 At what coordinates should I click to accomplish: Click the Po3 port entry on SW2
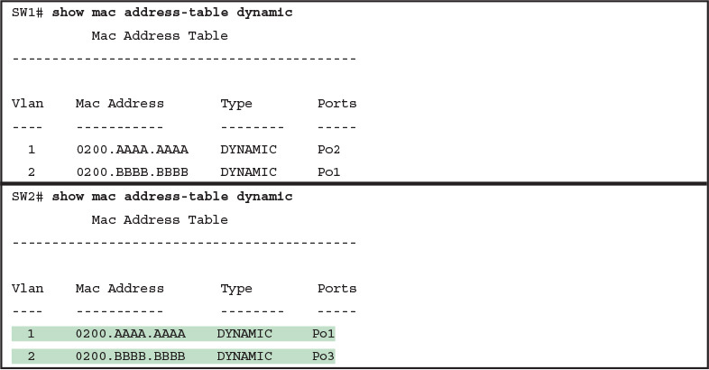click(x=323, y=356)
